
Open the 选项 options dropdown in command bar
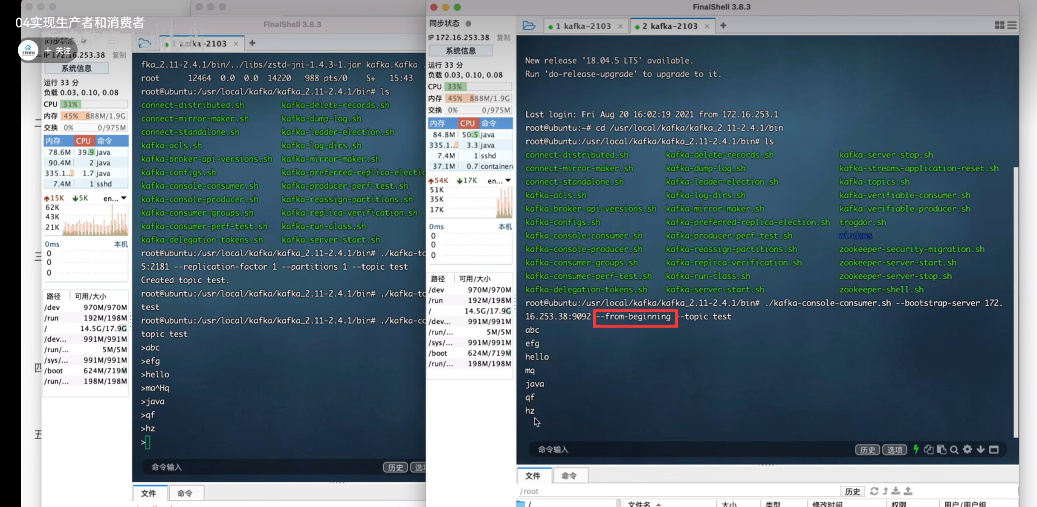(894, 450)
